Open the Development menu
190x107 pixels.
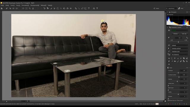click(35, 5)
